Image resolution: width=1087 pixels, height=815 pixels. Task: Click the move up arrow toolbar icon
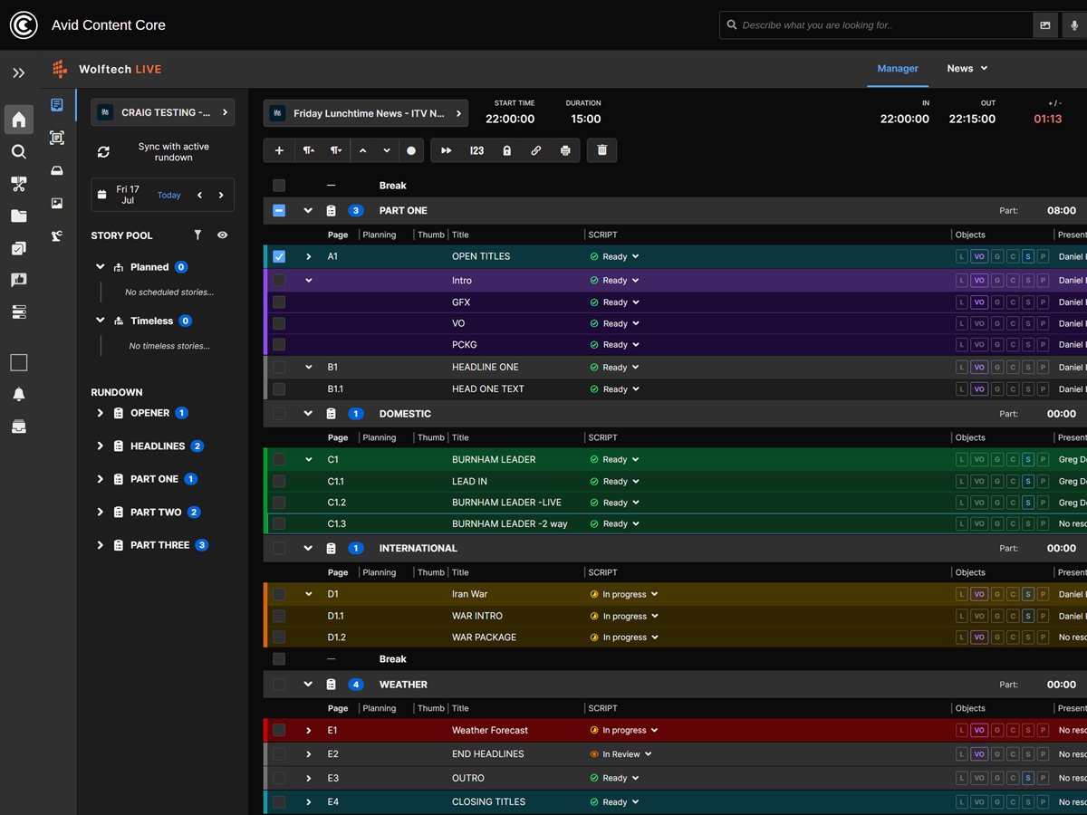coord(363,150)
